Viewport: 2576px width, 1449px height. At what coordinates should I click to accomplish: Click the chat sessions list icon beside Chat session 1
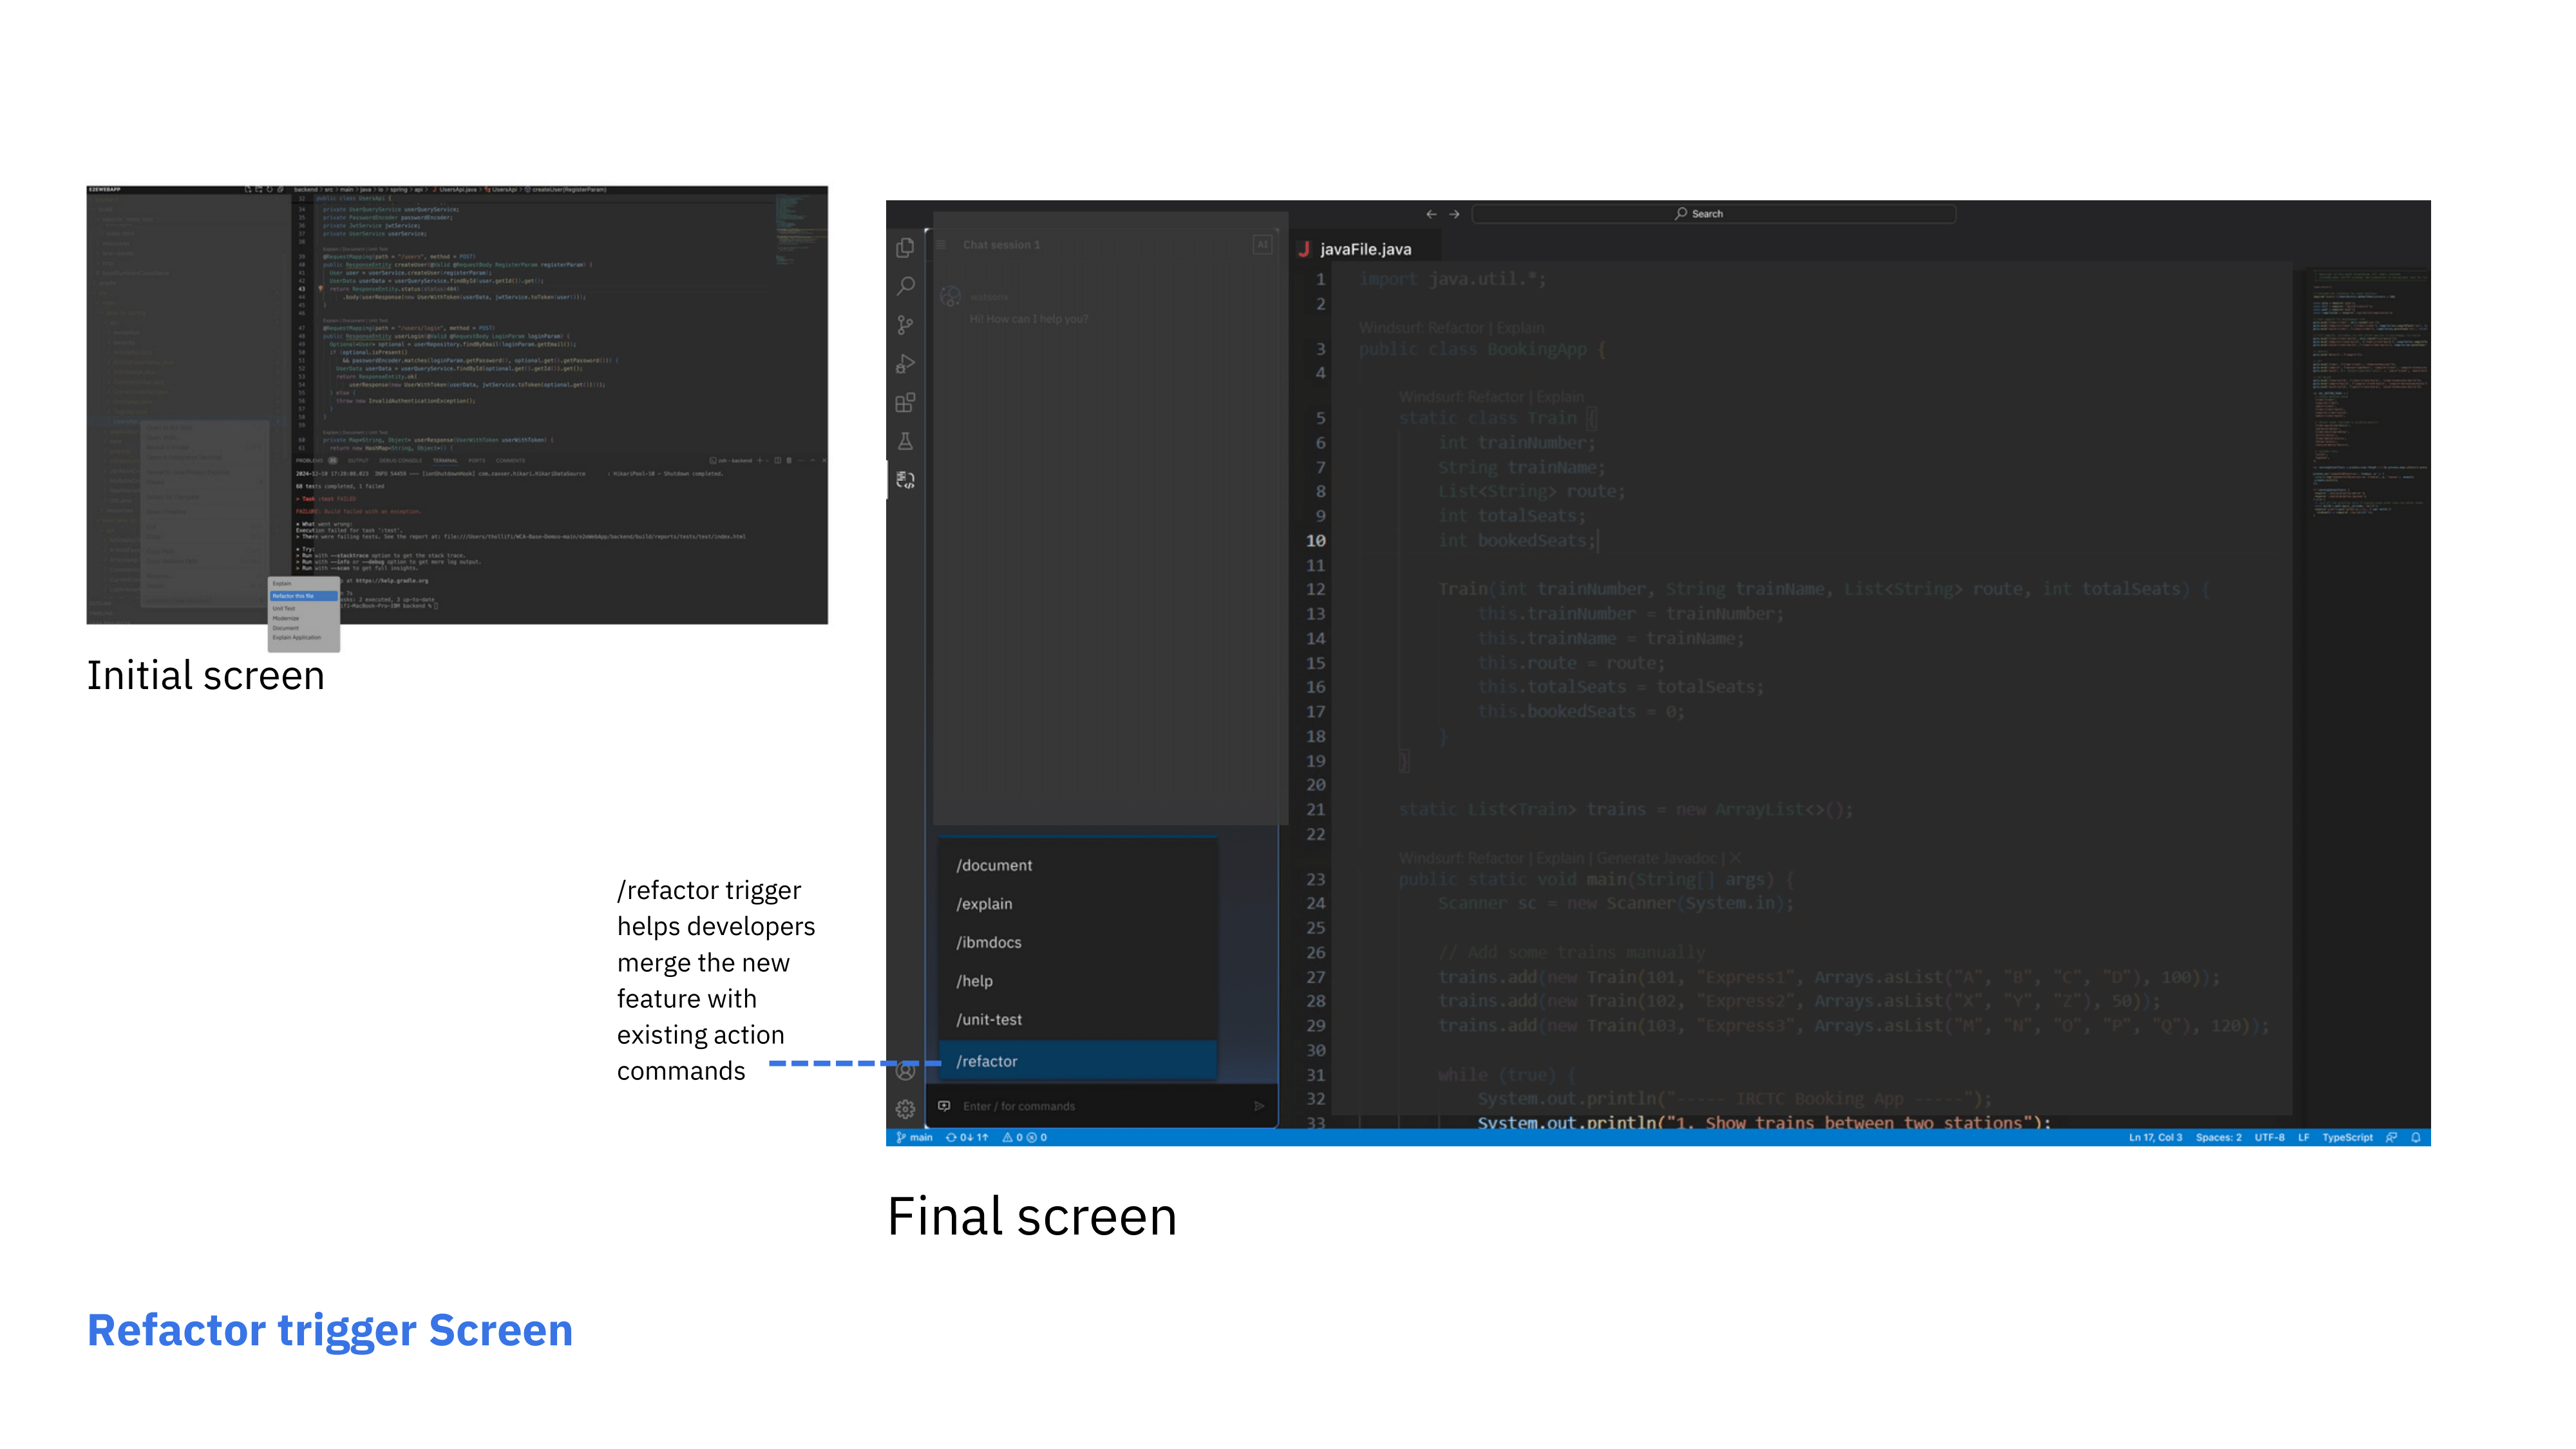[x=941, y=245]
